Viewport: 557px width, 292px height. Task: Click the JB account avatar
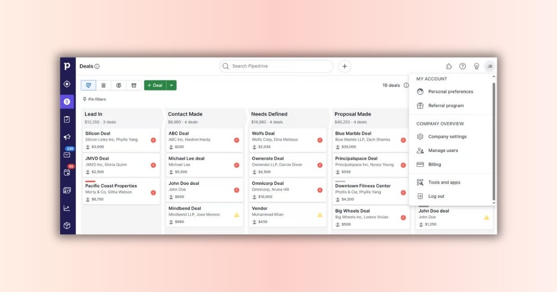coord(490,66)
